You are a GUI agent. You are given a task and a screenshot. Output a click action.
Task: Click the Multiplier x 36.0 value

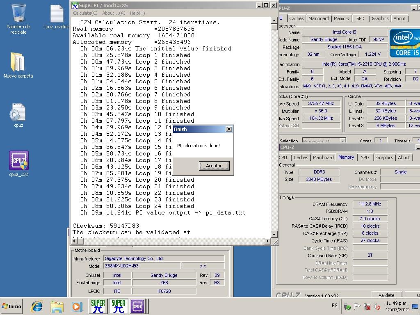pos(321,111)
